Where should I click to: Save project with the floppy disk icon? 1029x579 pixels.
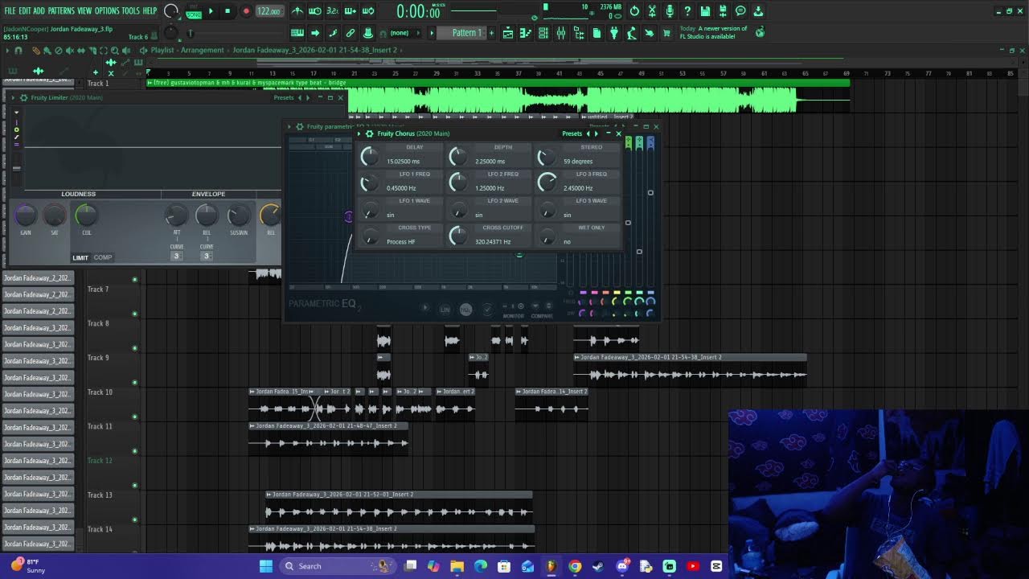tap(705, 11)
